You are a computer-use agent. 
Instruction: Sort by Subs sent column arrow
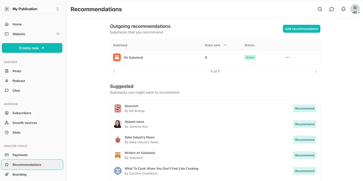pyautogui.click(x=225, y=45)
